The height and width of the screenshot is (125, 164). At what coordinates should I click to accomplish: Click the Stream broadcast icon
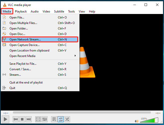4,74
